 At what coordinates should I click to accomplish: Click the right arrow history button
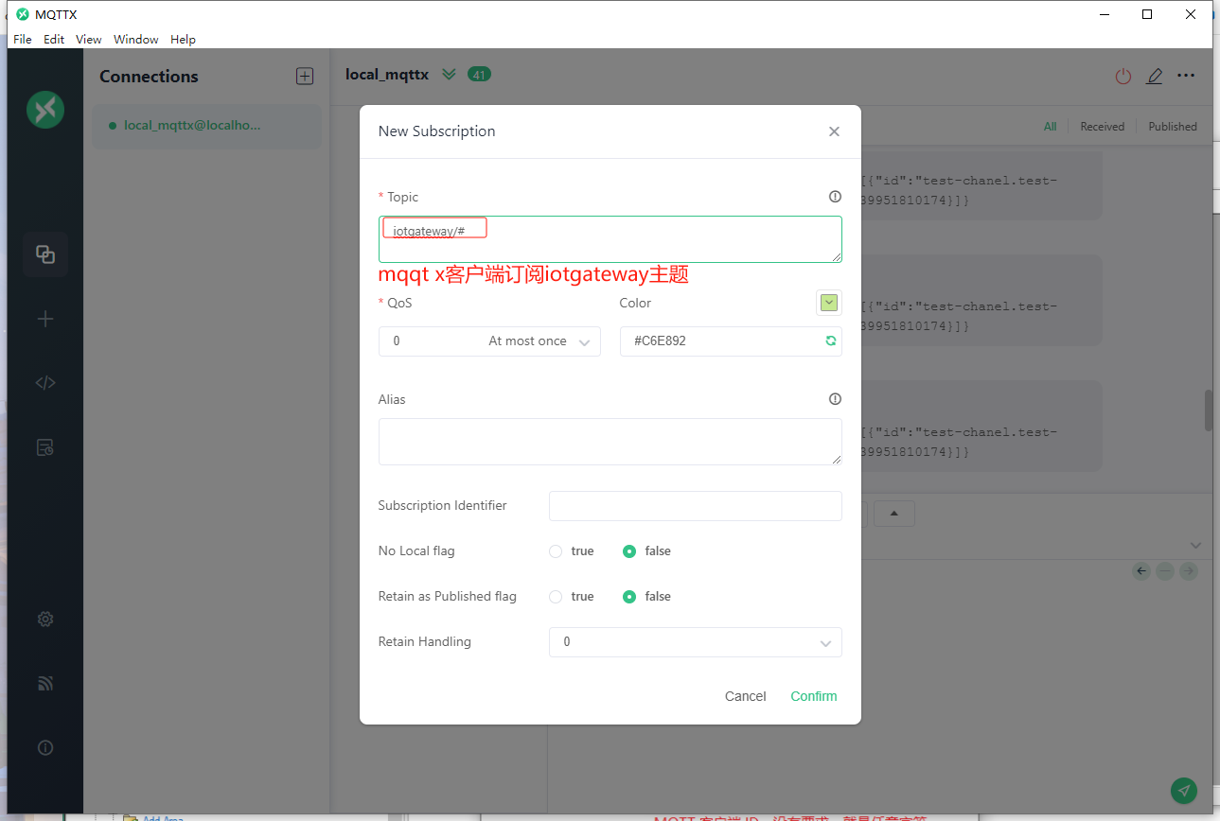(1189, 571)
